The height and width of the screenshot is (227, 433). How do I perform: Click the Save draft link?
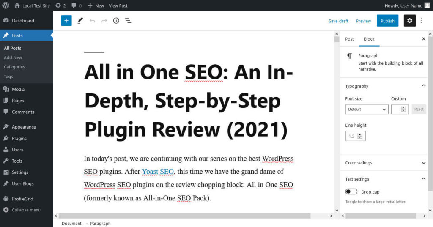[x=338, y=21]
